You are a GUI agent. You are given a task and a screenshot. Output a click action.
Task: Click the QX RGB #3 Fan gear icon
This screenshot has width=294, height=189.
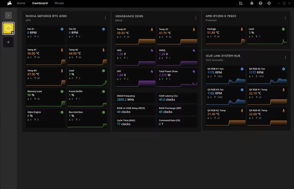242,90
